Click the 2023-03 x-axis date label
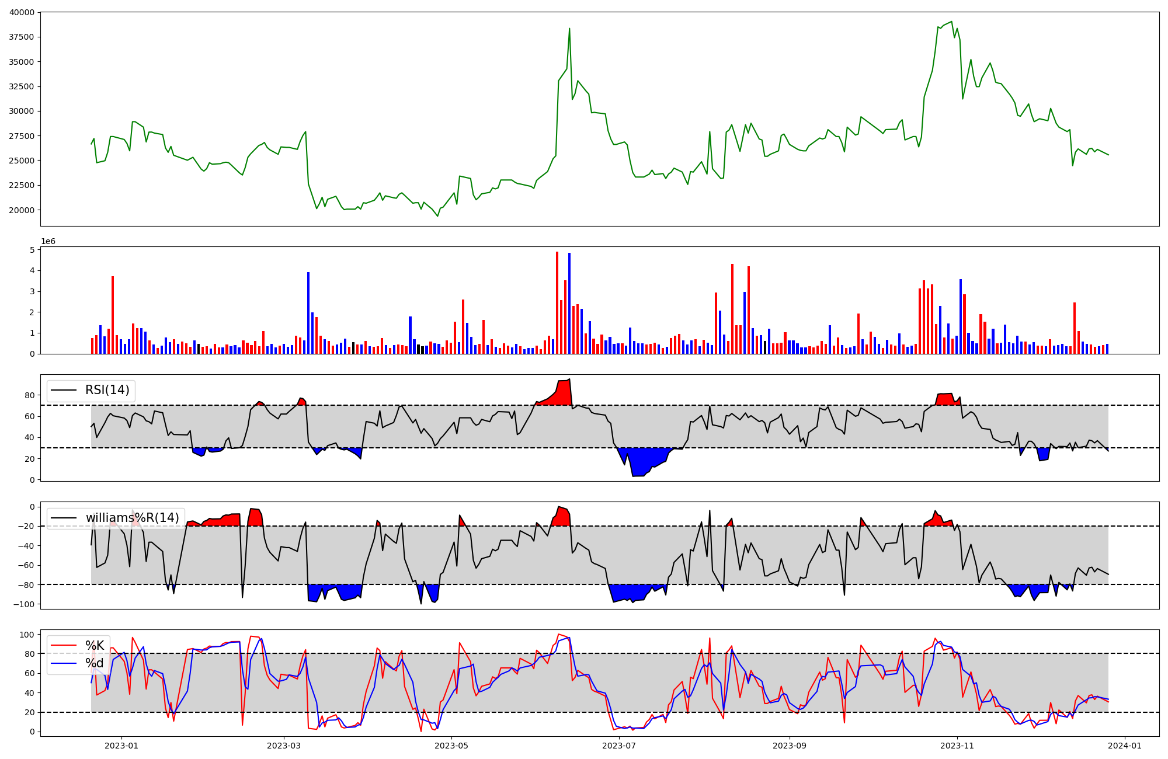Viewport: 1168px width, 759px height. (284, 746)
